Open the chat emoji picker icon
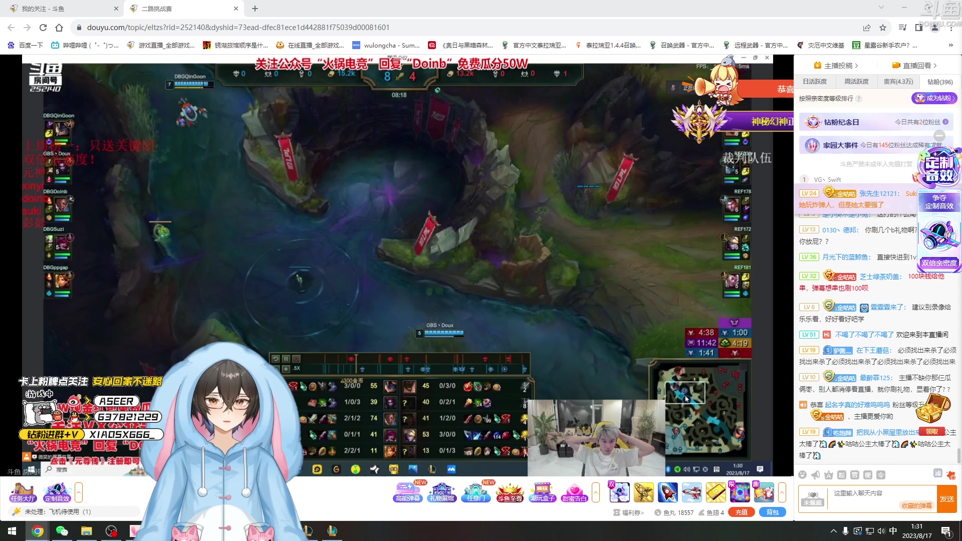 [803, 475]
